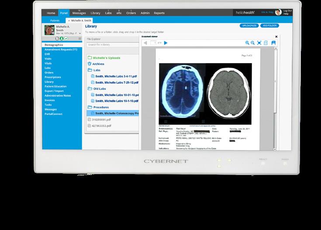The image size is (321, 230).
Task: Click the Log Out link
Action: pos(287,11)
